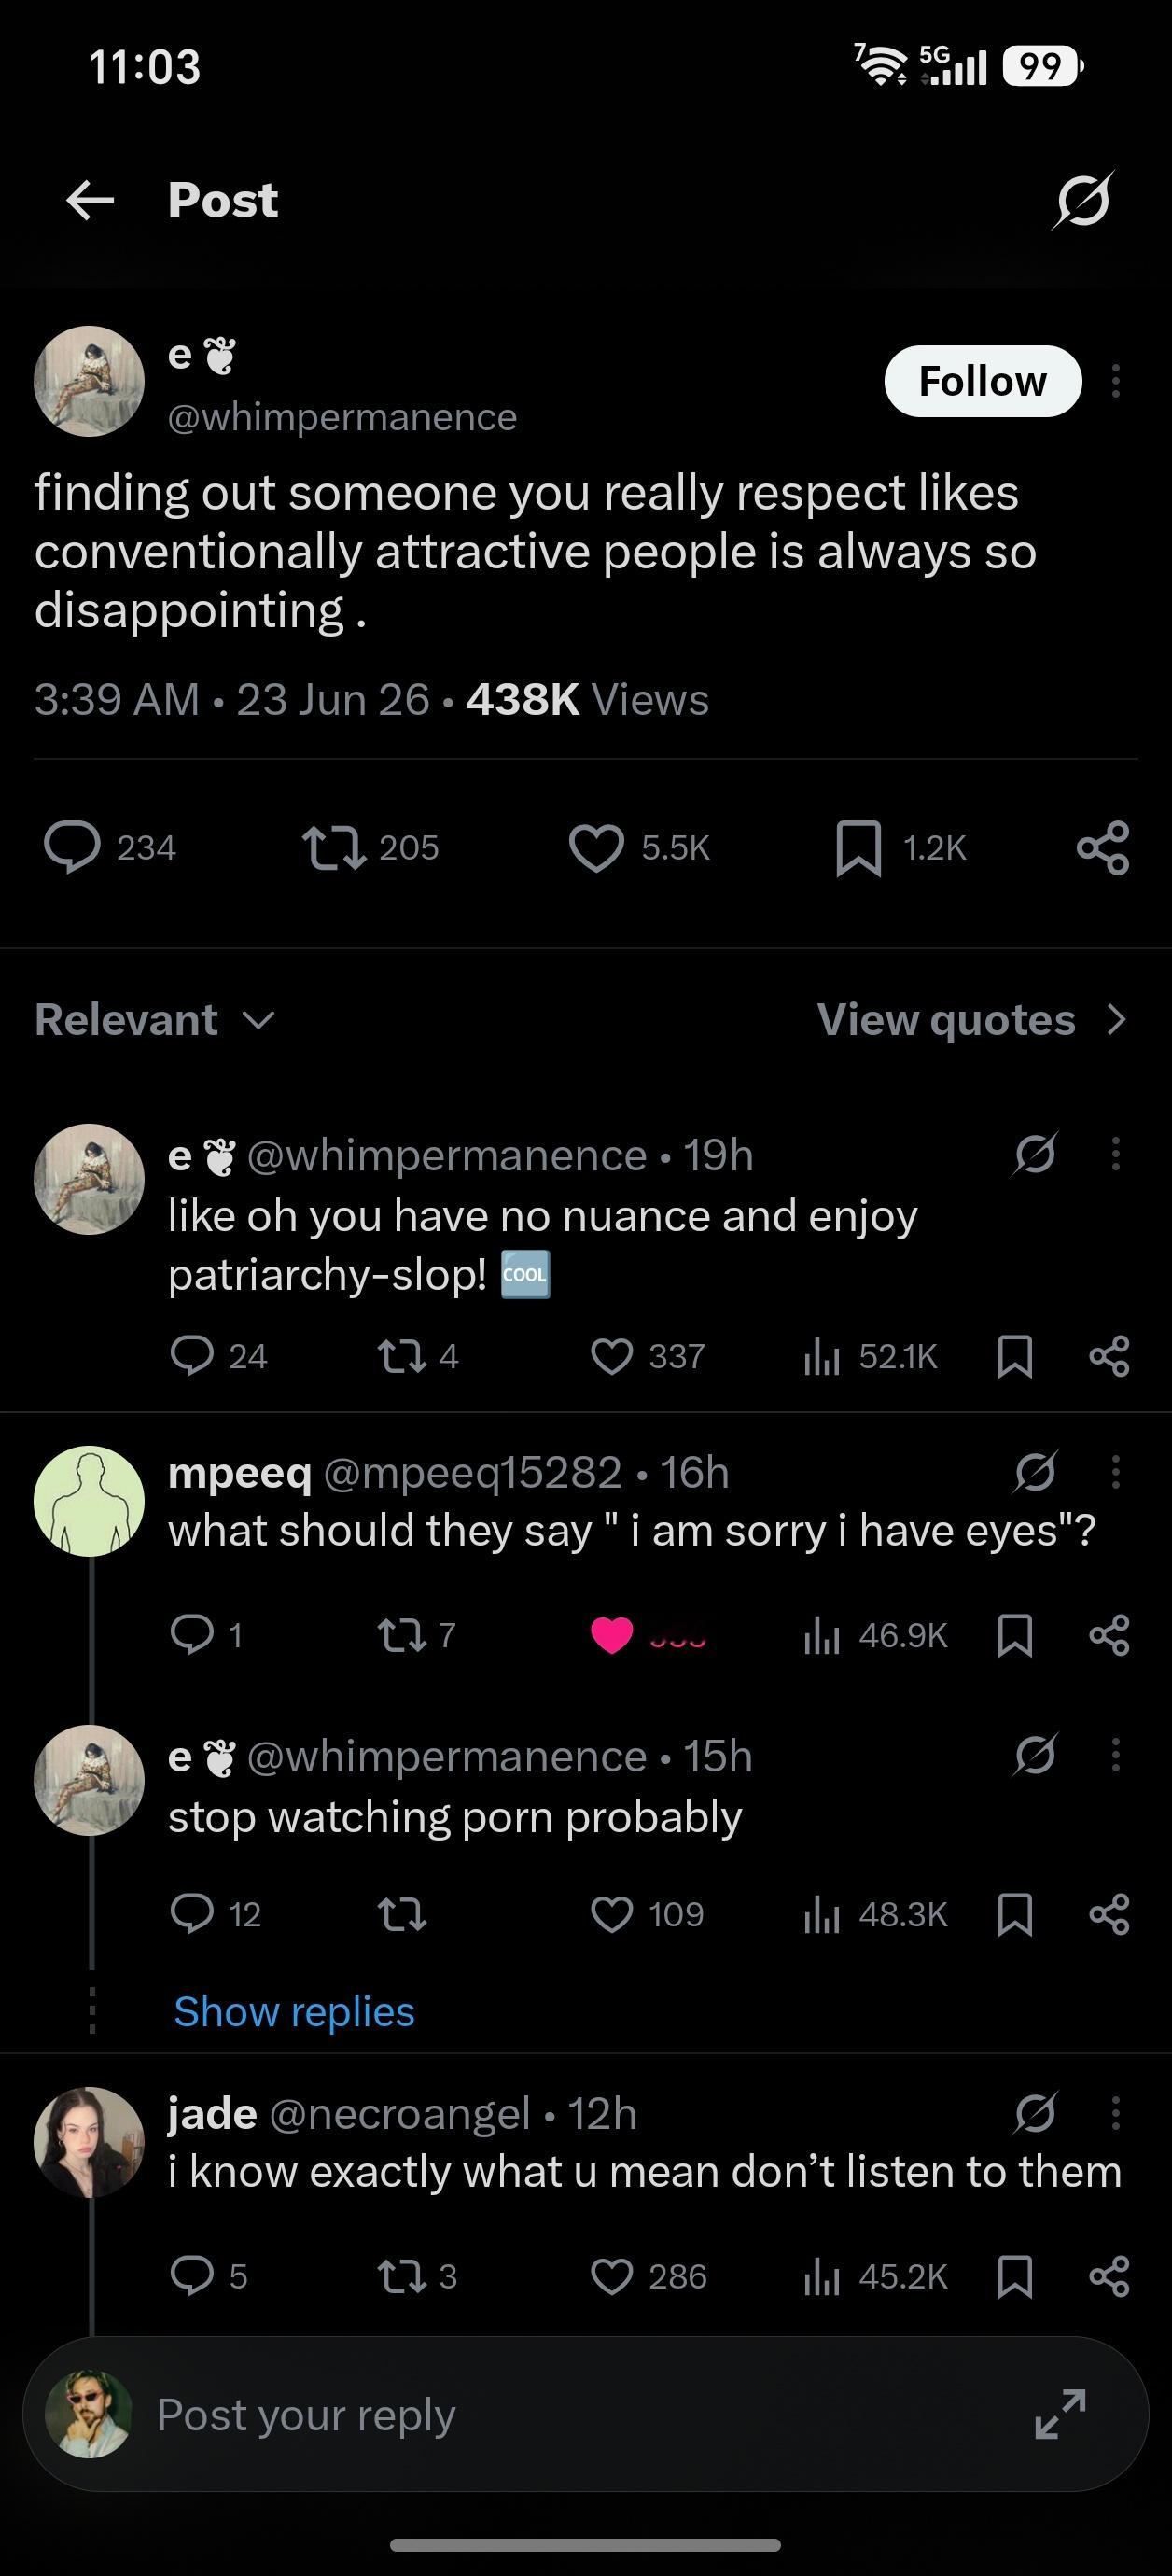Viewport: 1172px width, 2576px height.
Task: Open Grok icon on jade's reply
Action: [x=1035, y=2113]
